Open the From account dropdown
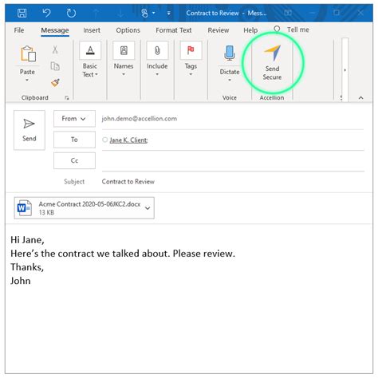Viewport: 378px width, 378px height. click(74, 119)
